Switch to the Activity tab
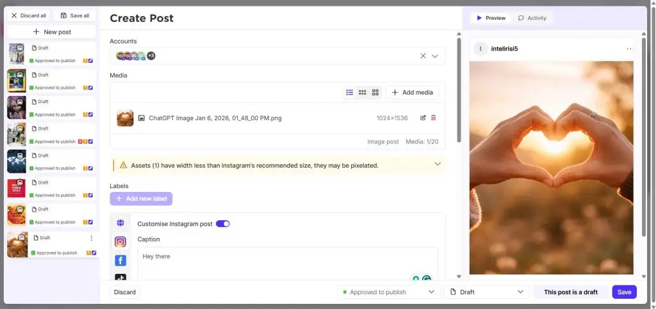Image resolution: width=656 pixels, height=309 pixels. click(x=532, y=18)
